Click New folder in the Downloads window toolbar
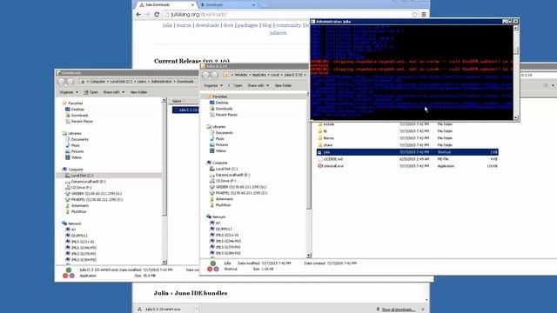This screenshot has width=557, height=313. (138, 92)
